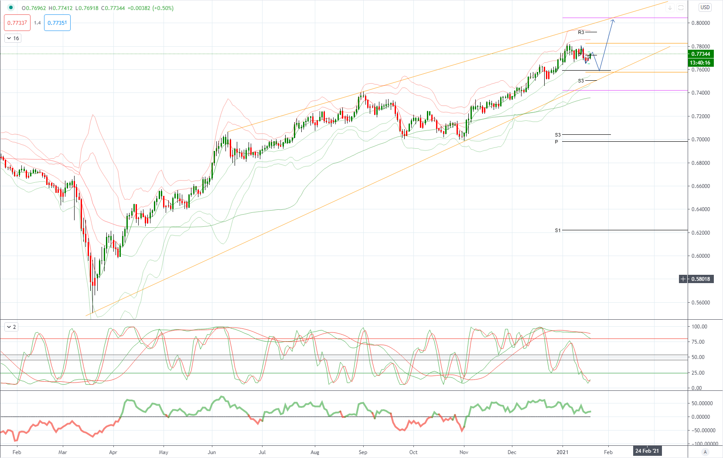Viewport: 723px width, 458px height.
Task: Click the S3 pivot label near 0.75000
Action: click(581, 81)
